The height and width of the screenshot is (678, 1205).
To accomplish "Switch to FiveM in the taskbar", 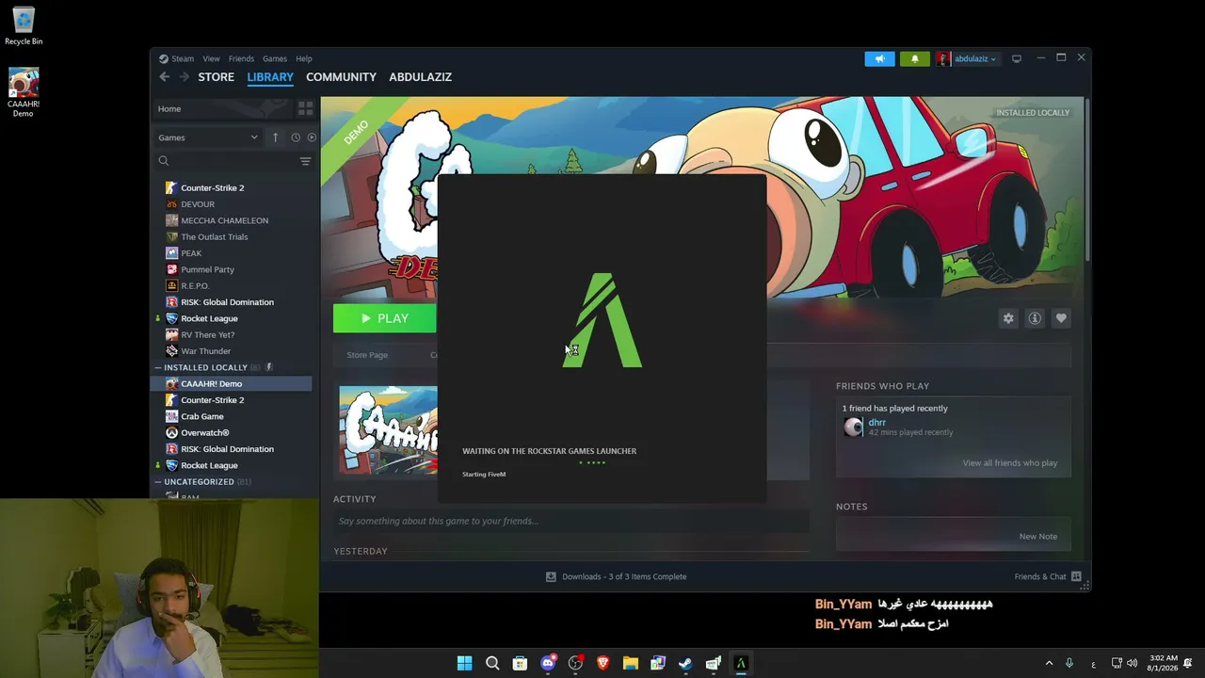I will pos(741,663).
